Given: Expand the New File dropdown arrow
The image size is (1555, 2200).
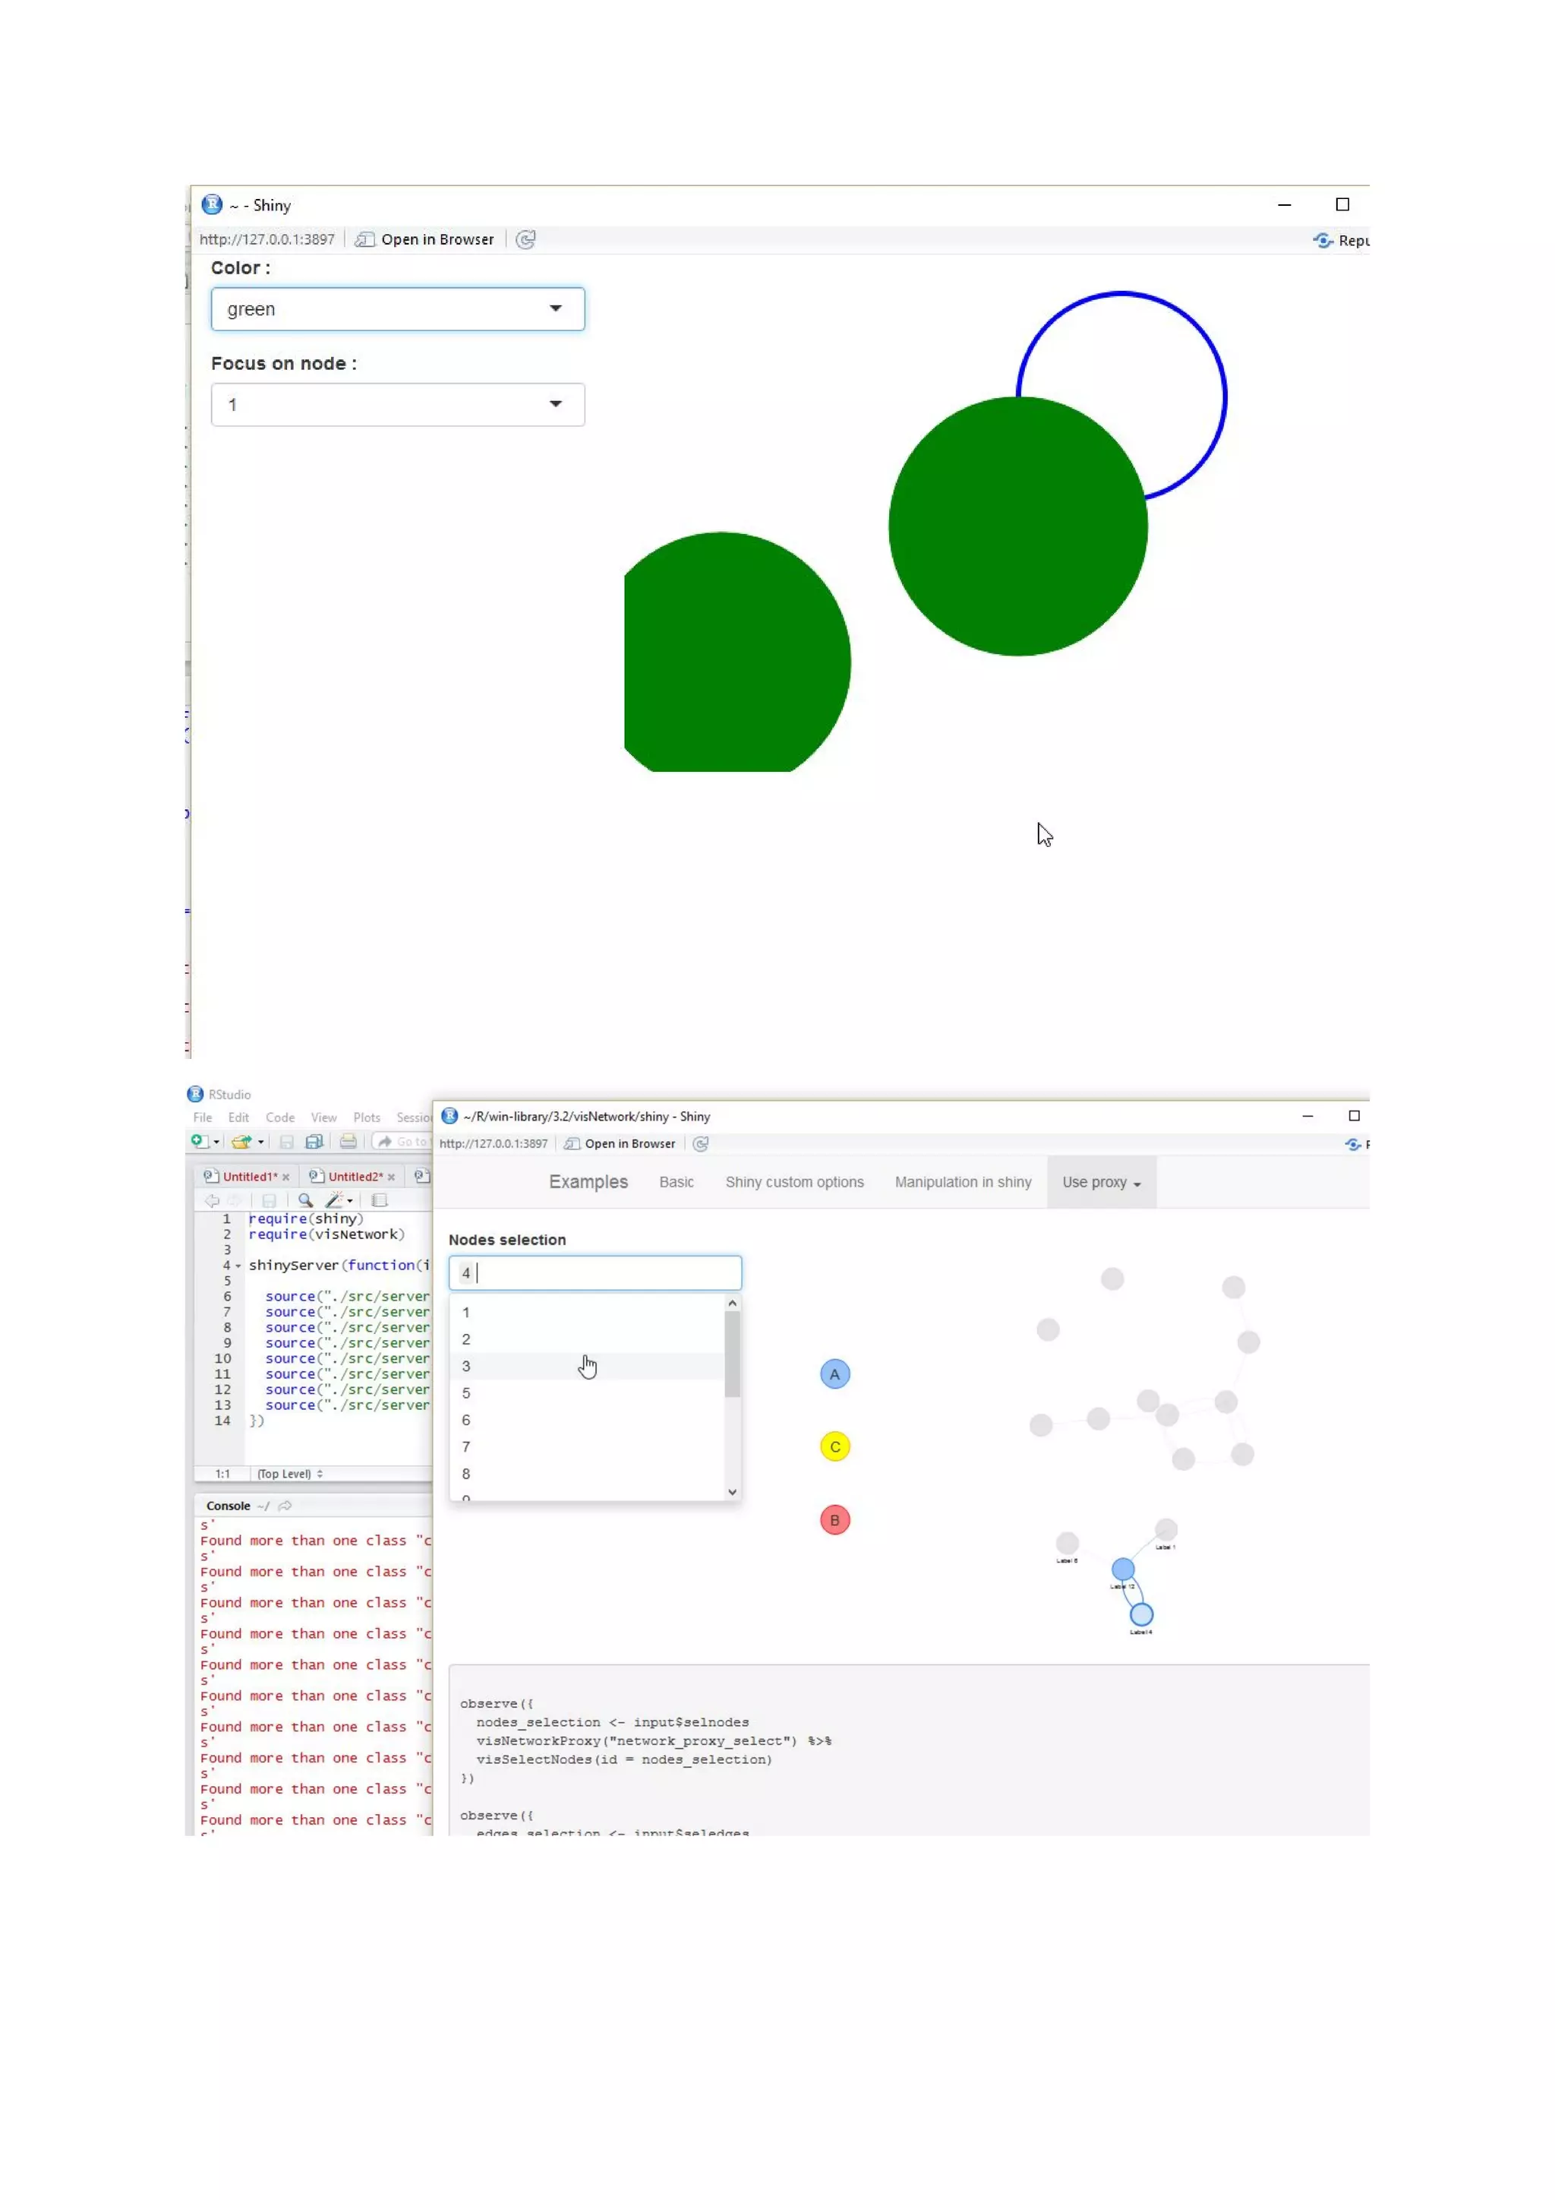Looking at the screenshot, I should (216, 1142).
